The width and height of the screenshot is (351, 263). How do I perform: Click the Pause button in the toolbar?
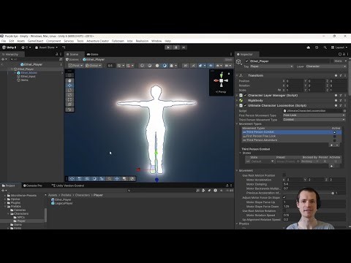point(175,47)
